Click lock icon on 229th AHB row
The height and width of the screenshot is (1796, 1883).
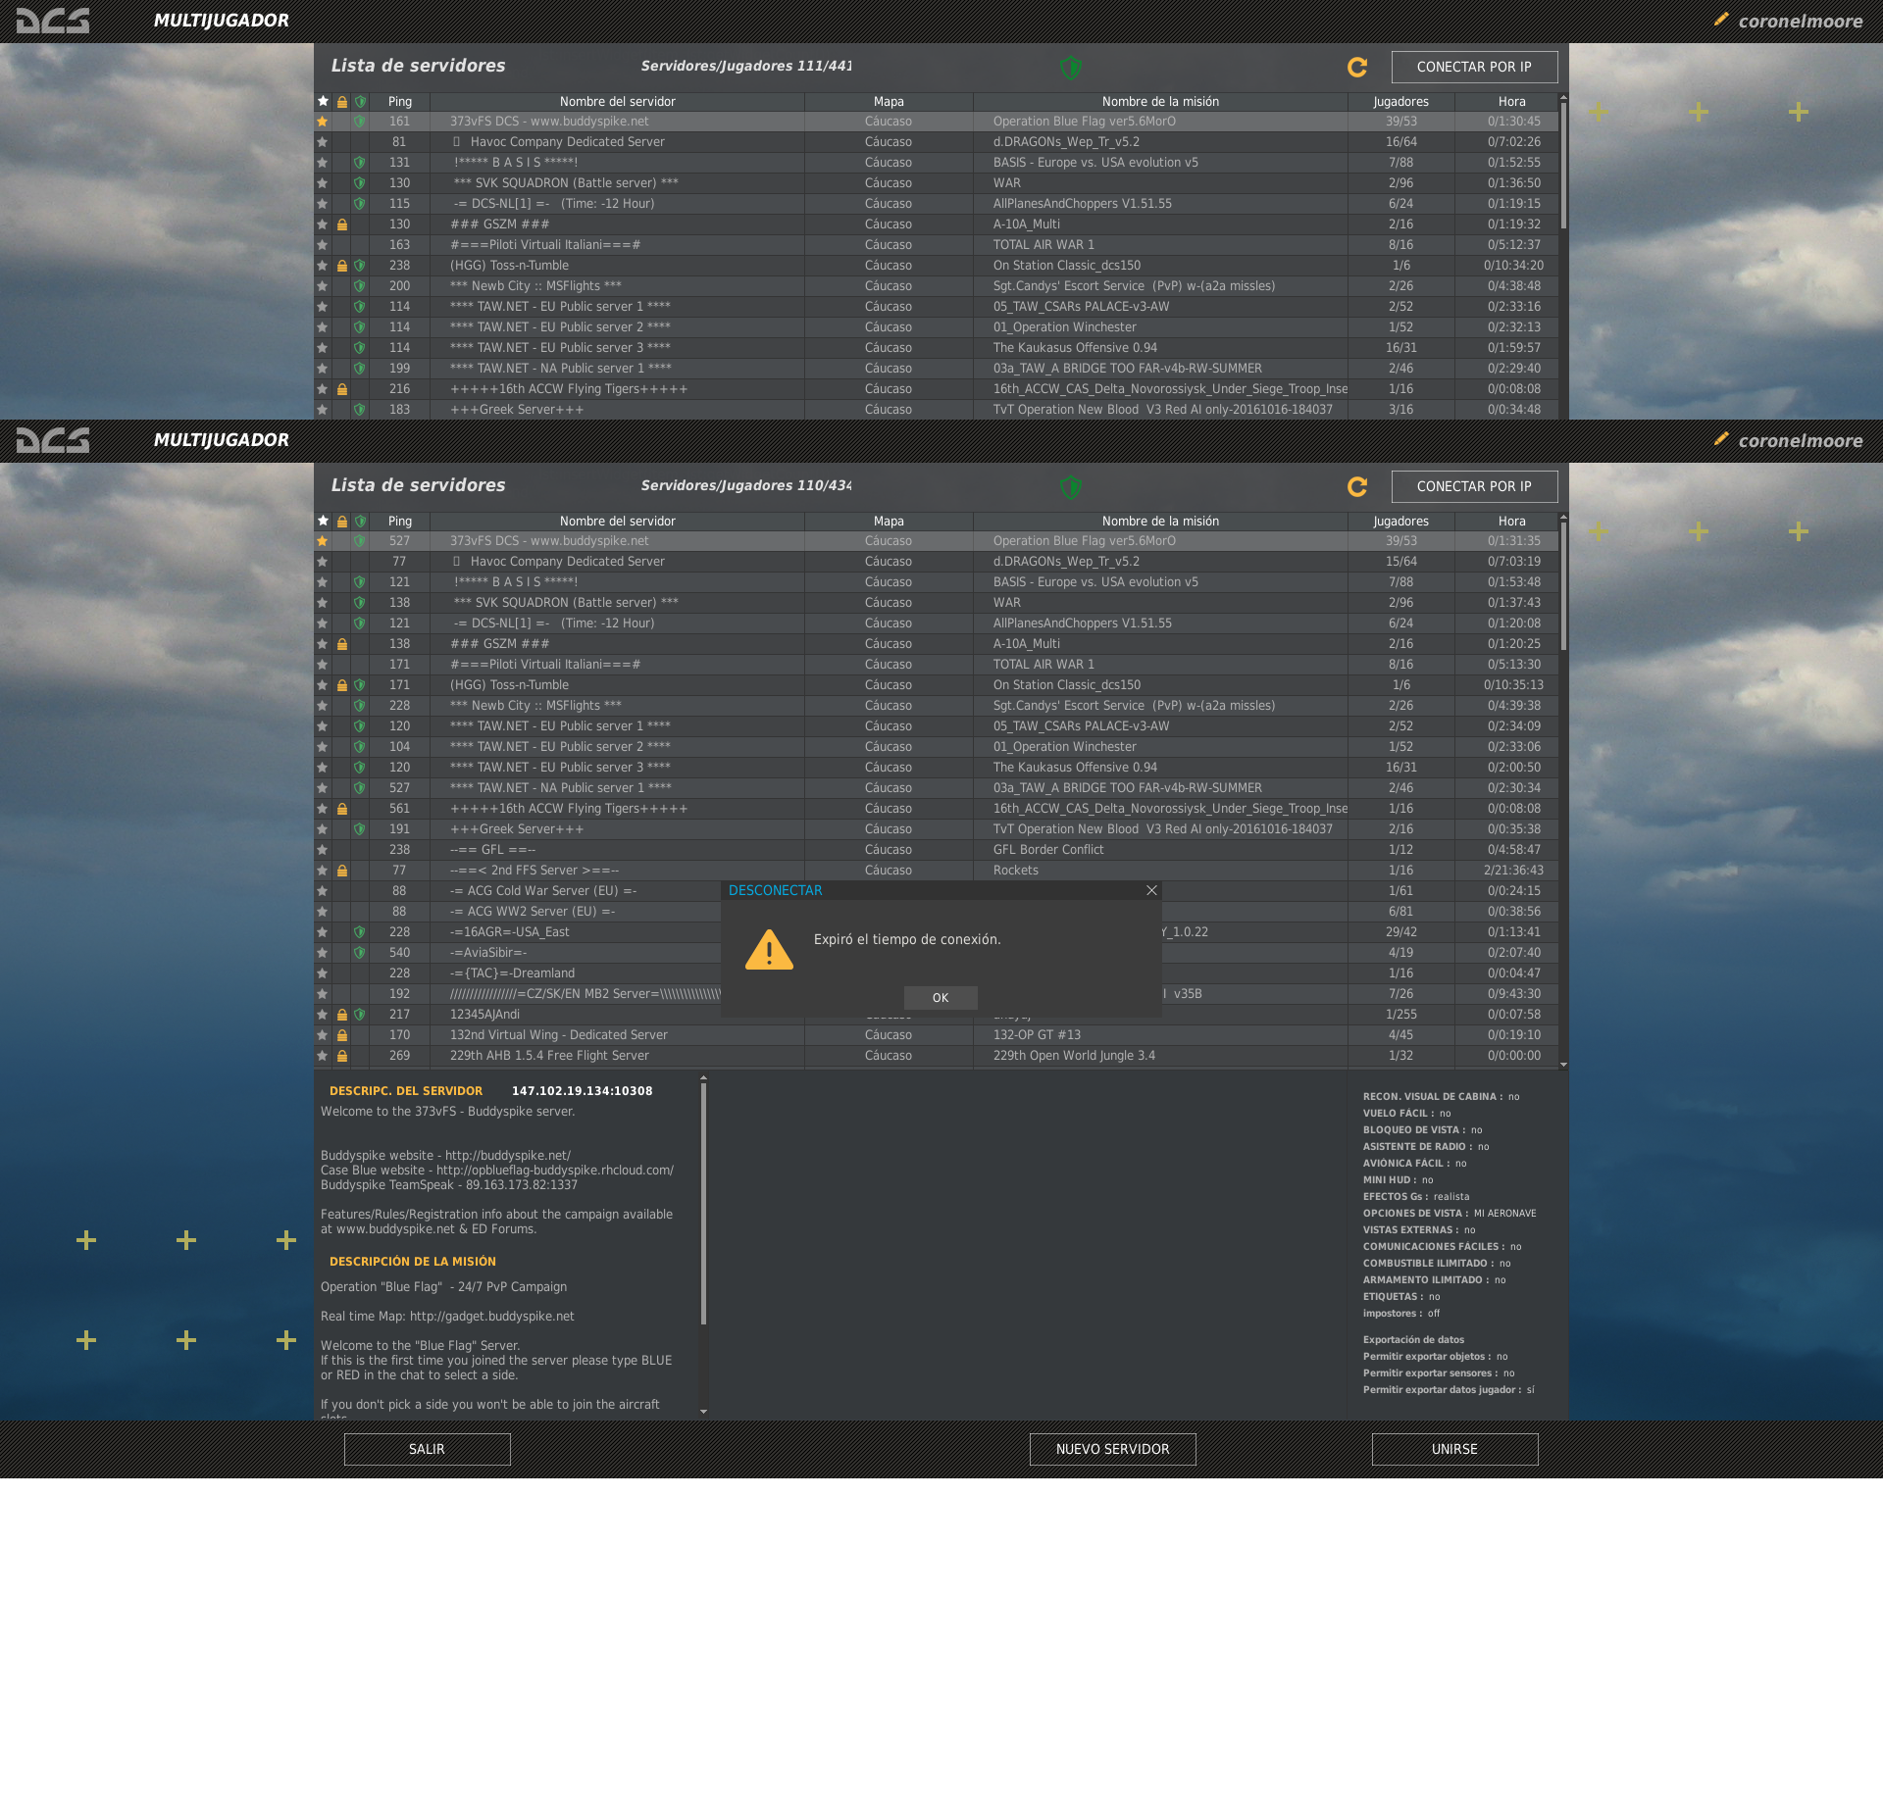(x=342, y=1056)
